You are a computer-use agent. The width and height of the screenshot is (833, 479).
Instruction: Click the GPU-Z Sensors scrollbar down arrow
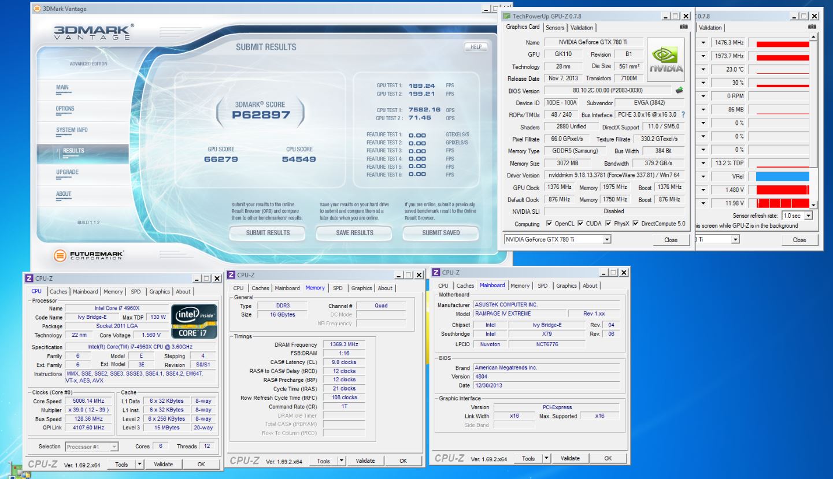pos(815,205)
